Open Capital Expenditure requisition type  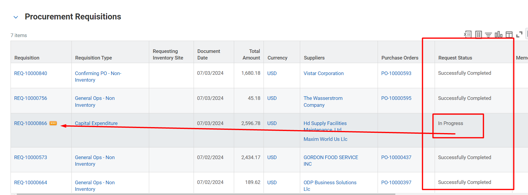click(96, 123)
